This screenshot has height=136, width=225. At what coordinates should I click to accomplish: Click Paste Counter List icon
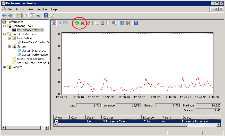102,23
